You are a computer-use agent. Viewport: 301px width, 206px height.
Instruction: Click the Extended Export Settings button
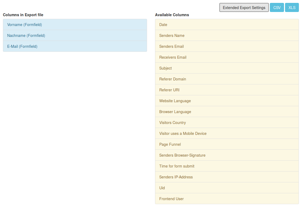point(244,7)
